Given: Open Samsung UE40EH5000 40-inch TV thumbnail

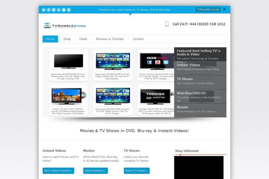Looking at the screenshot, I should (x=69, y=61).
